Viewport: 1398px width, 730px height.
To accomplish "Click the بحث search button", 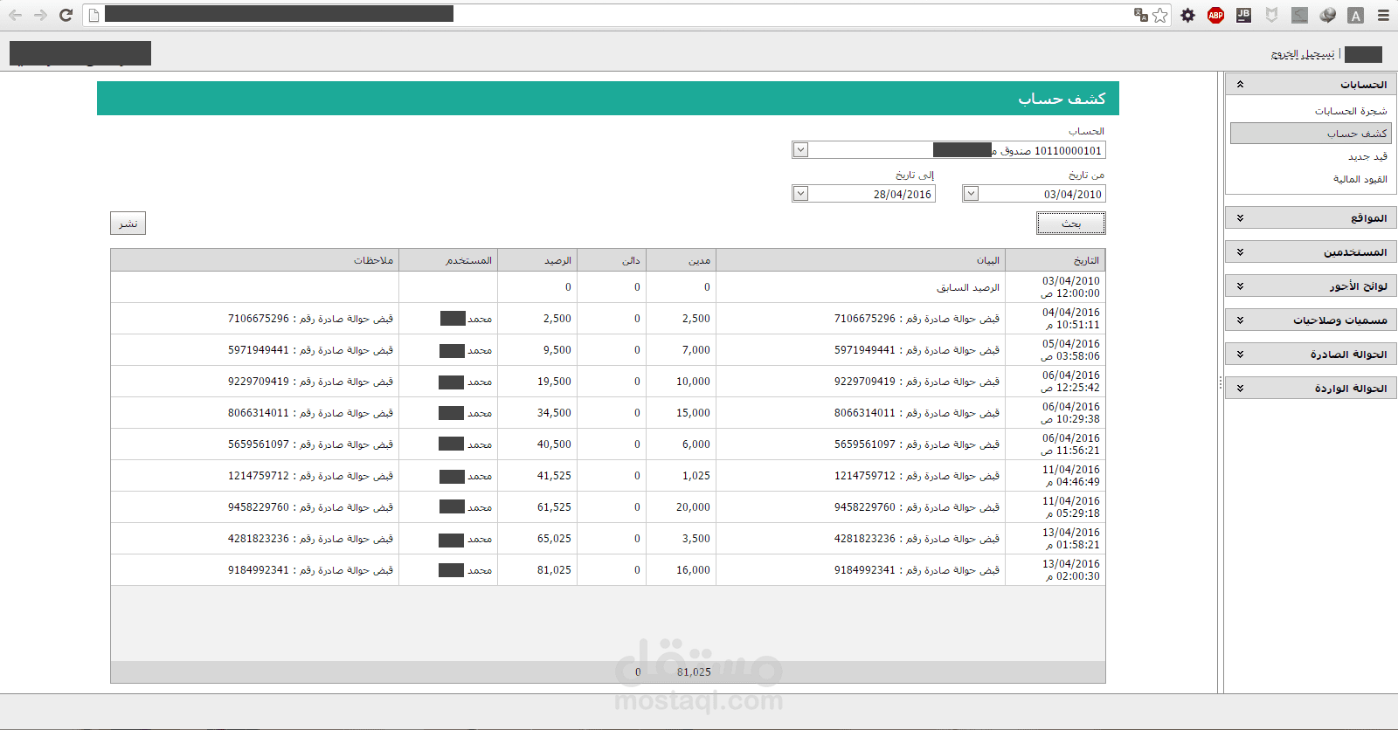I will click(1071, 224).
